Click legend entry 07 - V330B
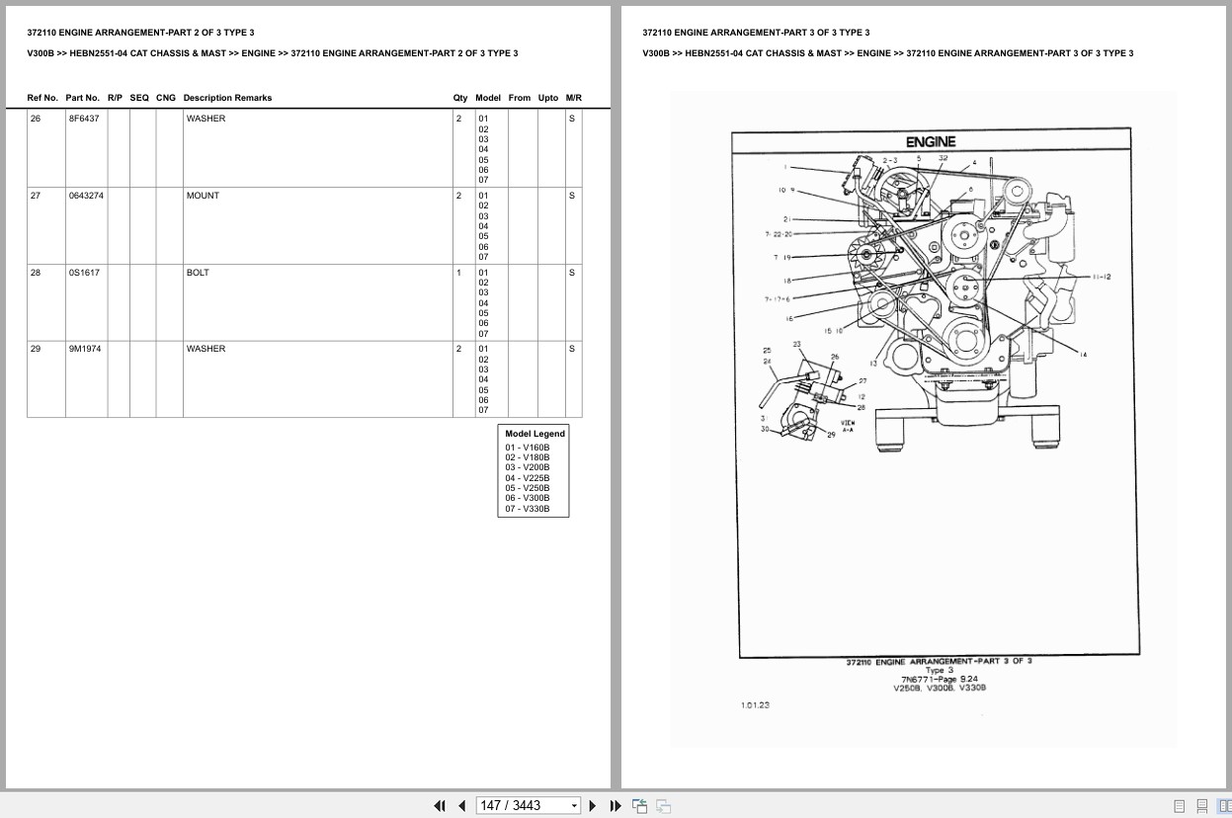1232x818 pixels. [528, 510]
